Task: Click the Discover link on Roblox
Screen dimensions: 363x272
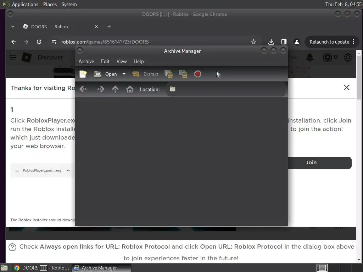Action: 50,57
